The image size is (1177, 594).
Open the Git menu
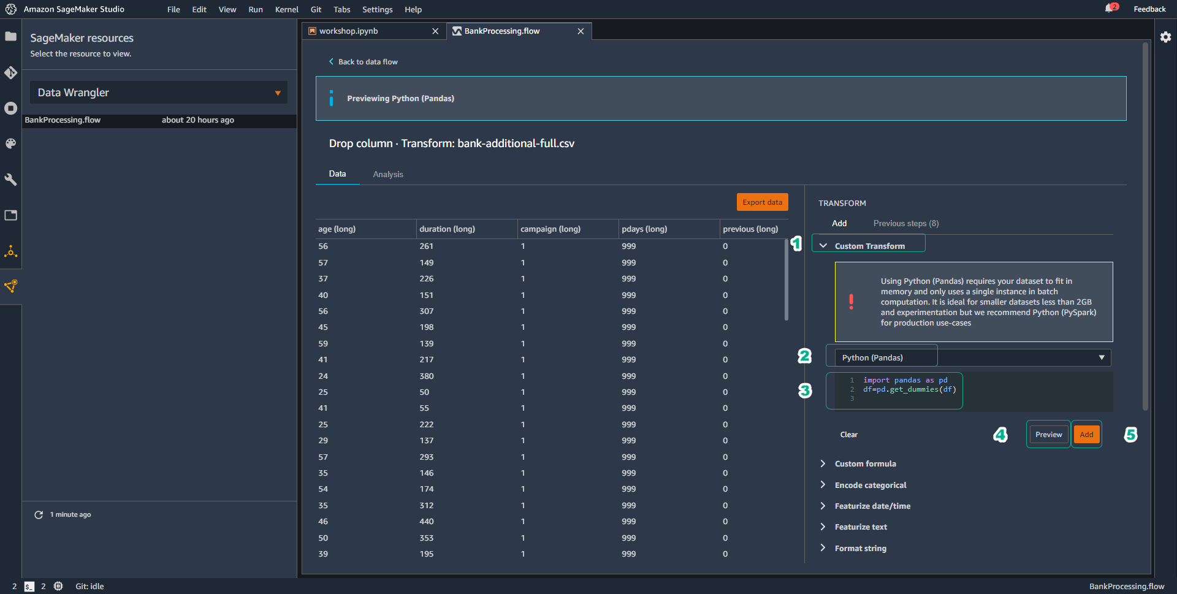click(316, 9)
